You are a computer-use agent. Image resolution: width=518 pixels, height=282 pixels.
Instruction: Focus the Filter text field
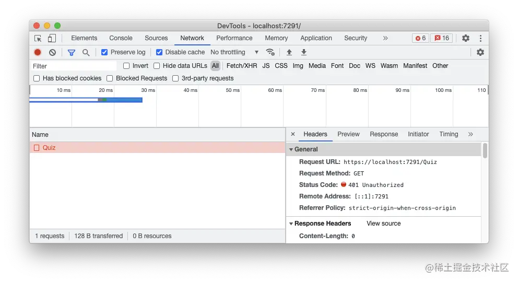click(x=73, y=66)
